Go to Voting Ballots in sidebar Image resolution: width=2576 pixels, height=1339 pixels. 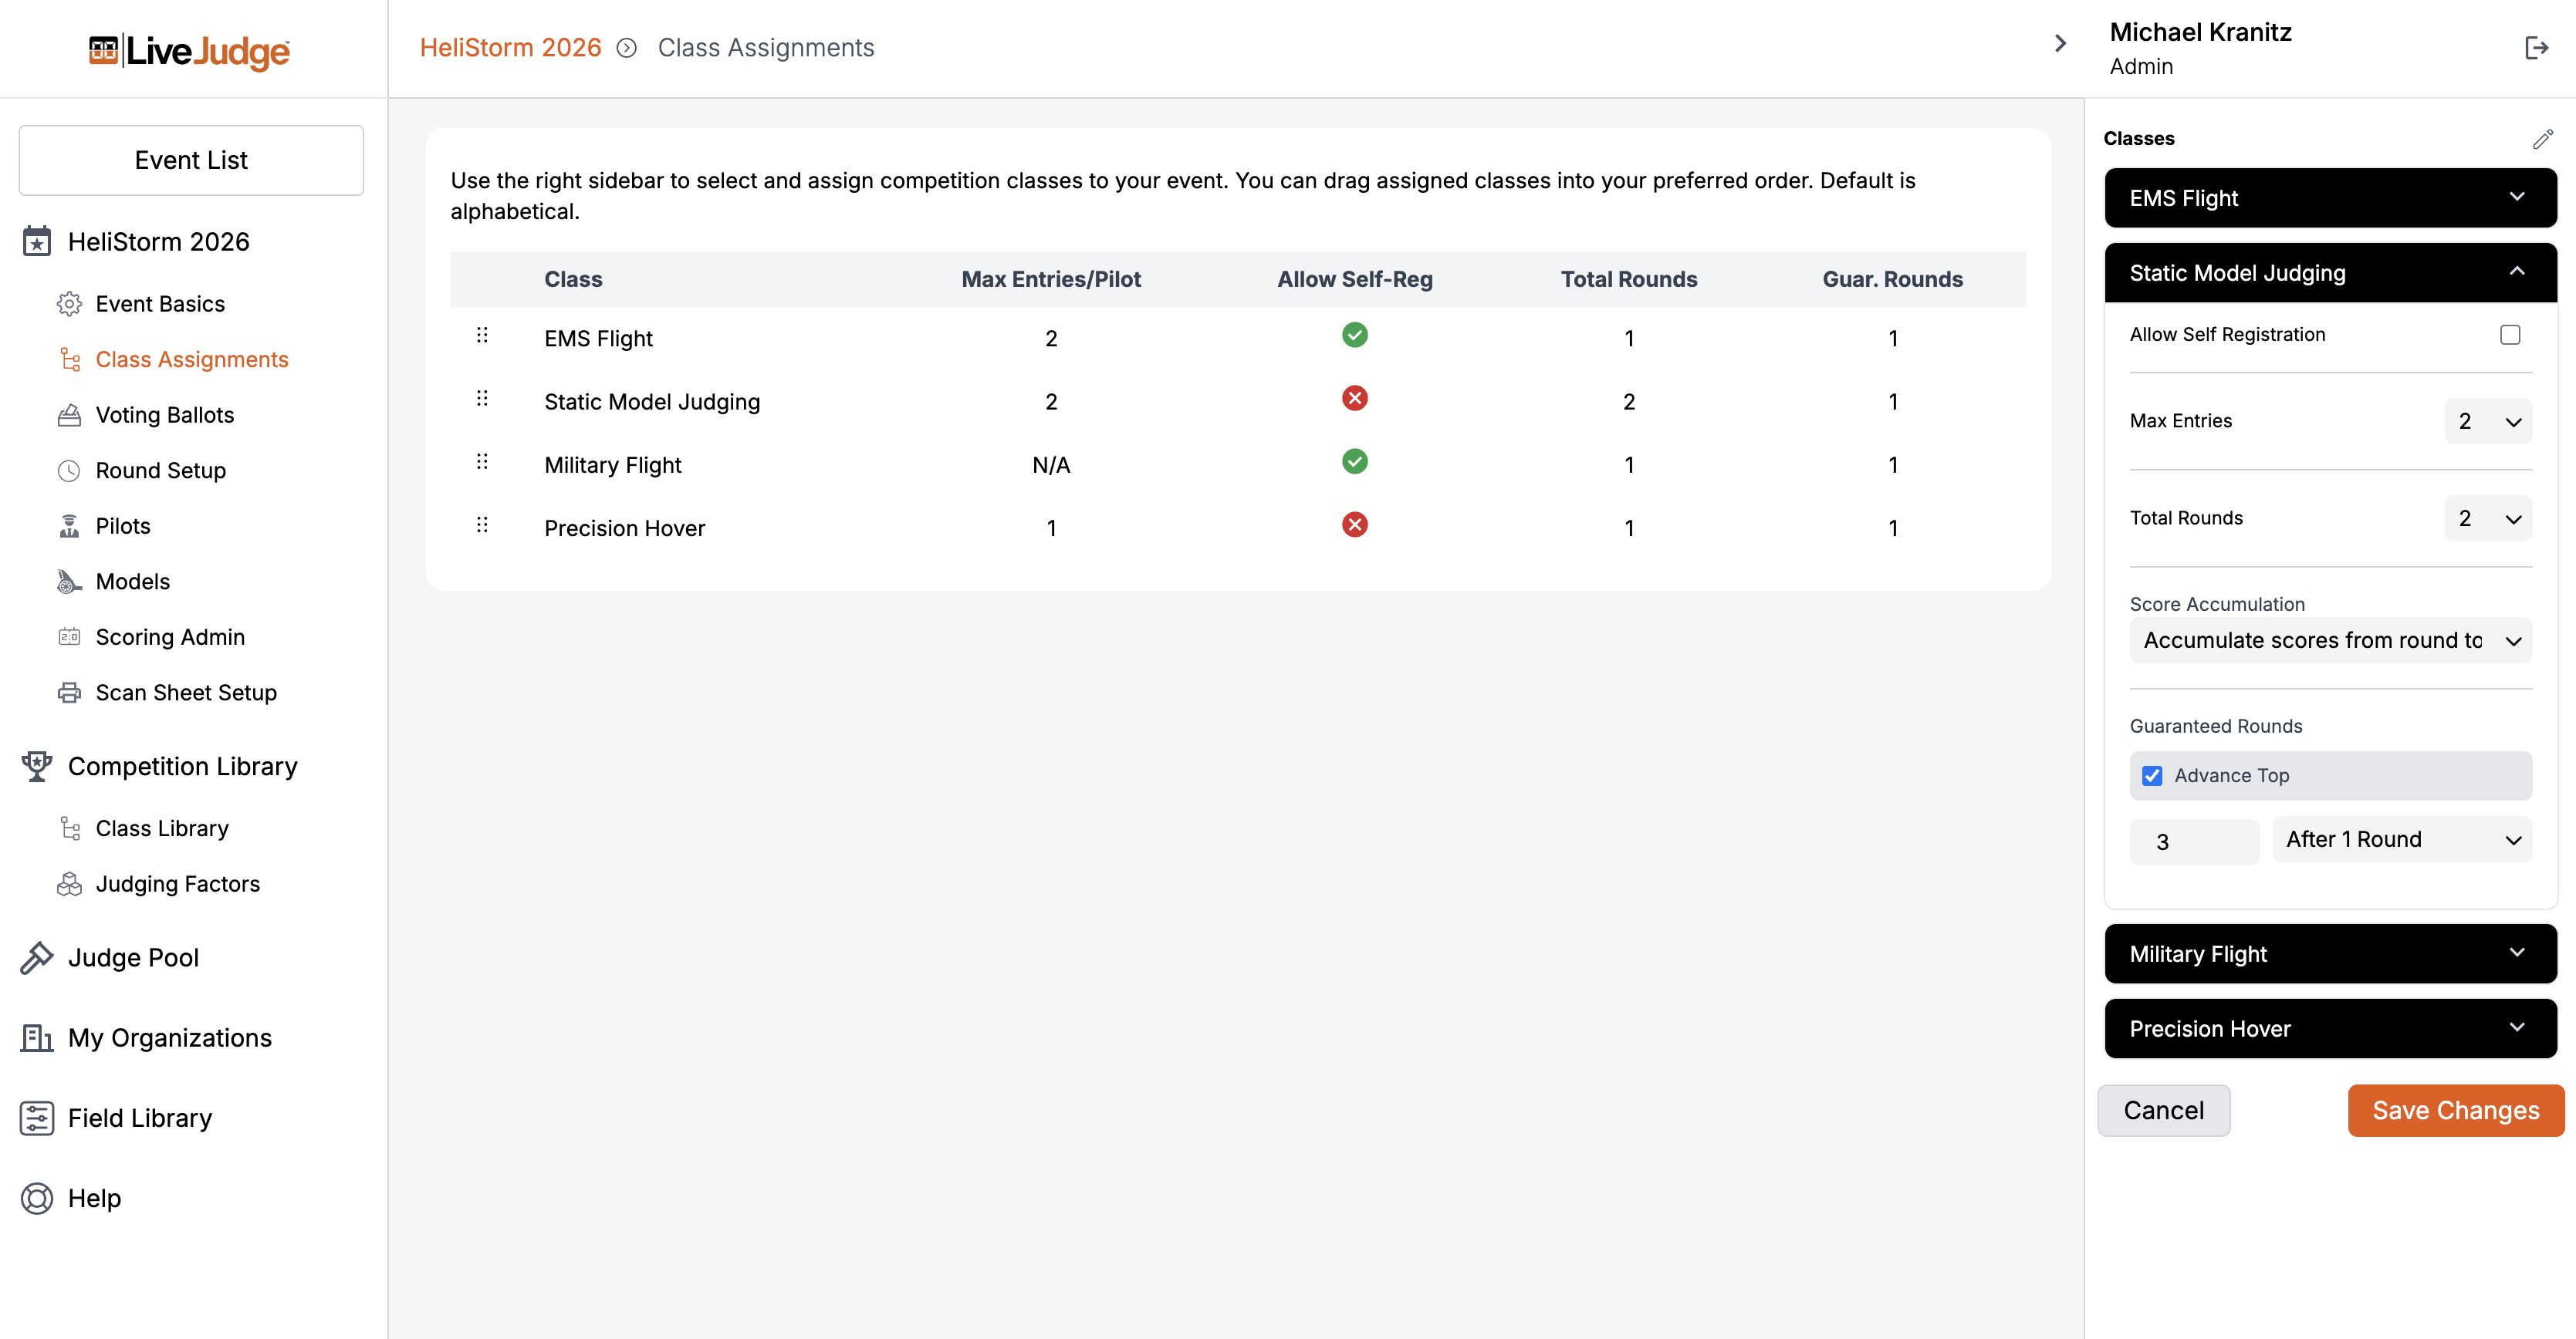coord(165,415)
